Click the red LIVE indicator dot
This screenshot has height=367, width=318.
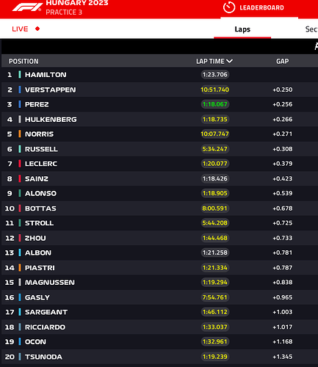pyautogui.click(x=37, y=29)
